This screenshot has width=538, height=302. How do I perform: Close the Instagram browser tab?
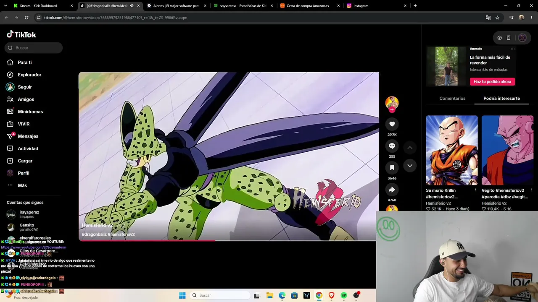[x=405, y=6]
